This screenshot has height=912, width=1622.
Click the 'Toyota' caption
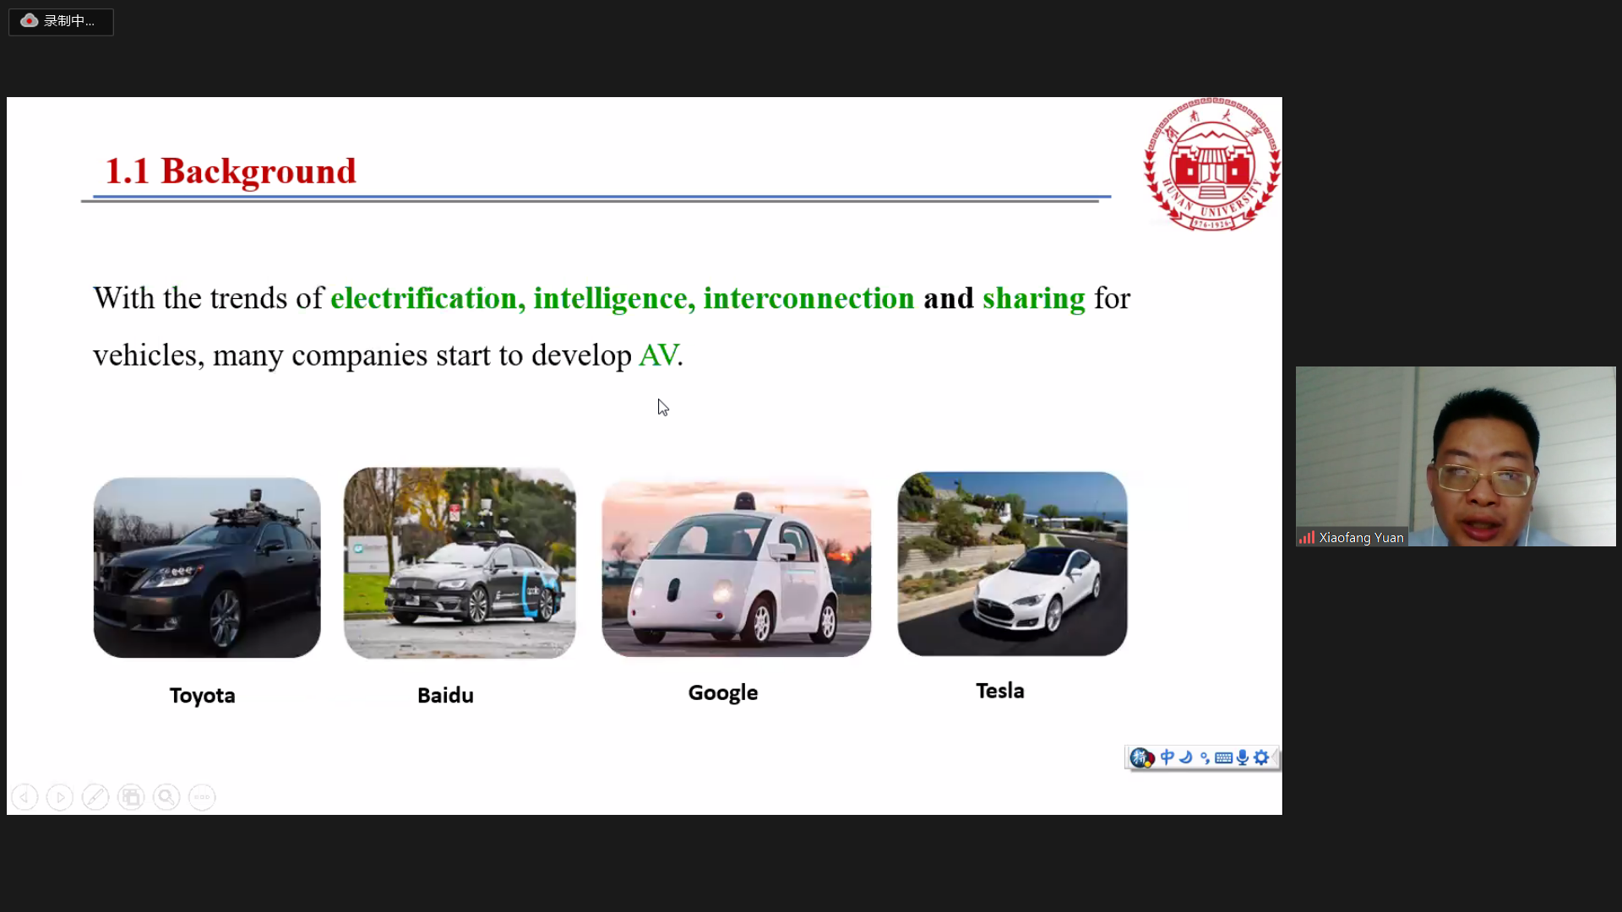(x=202, y=696)
